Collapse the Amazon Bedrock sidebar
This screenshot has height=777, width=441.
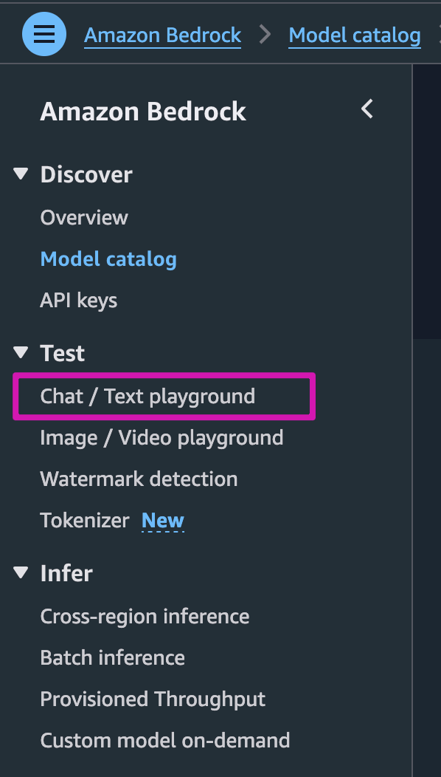[x=367, y=108]
